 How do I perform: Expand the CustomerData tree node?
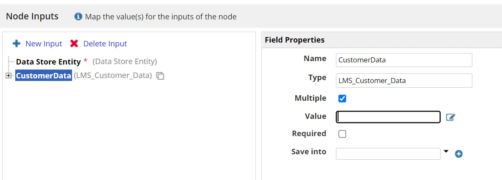[x=8, y=75]
